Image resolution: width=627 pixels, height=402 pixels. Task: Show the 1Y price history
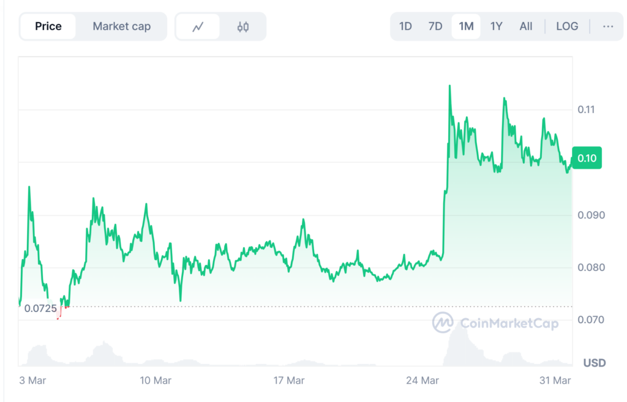496,26
